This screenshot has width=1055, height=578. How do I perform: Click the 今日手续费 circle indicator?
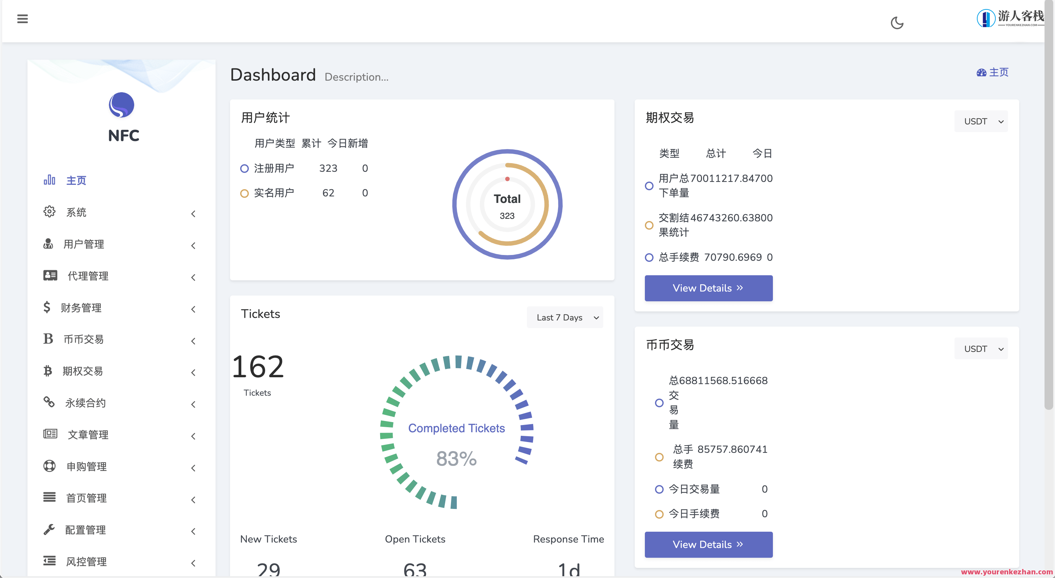(x=659, y=514)
